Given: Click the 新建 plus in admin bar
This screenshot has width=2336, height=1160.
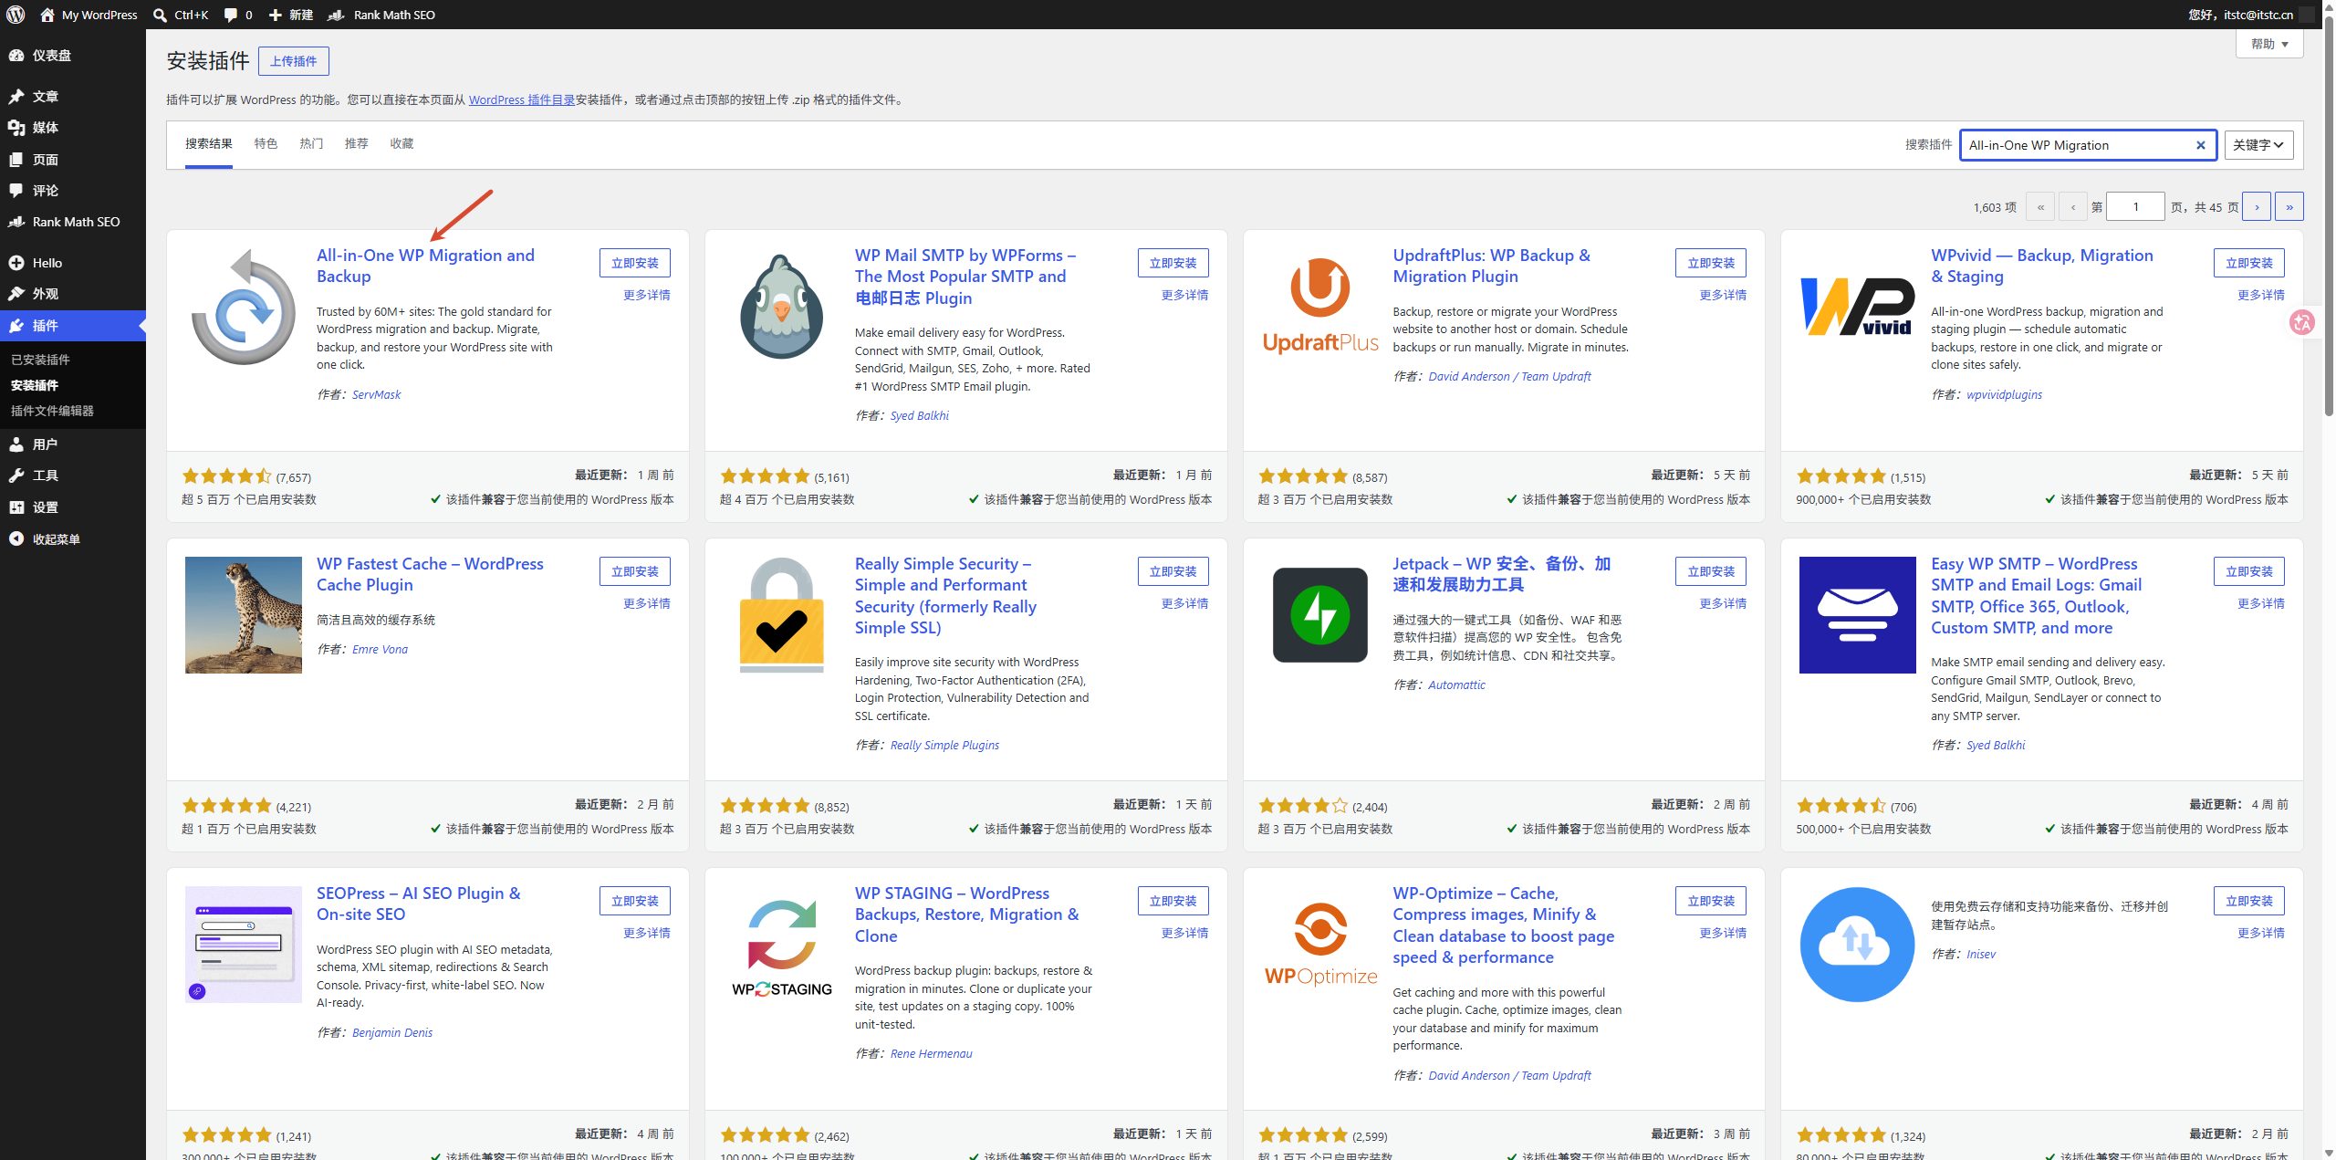Looking at the screenshot, I should pyautogui.click(x=290, y=15).
